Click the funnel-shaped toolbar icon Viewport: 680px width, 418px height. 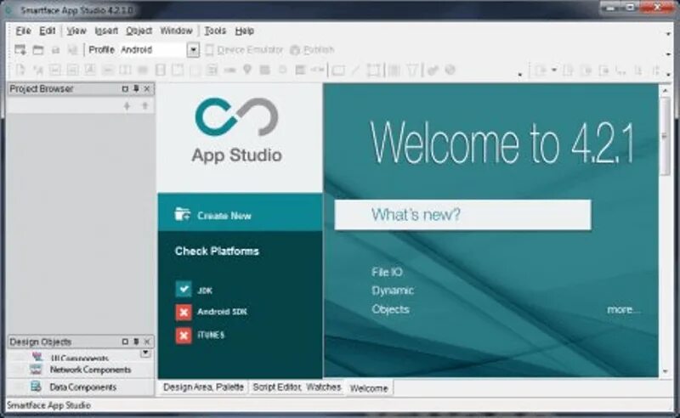412,70
